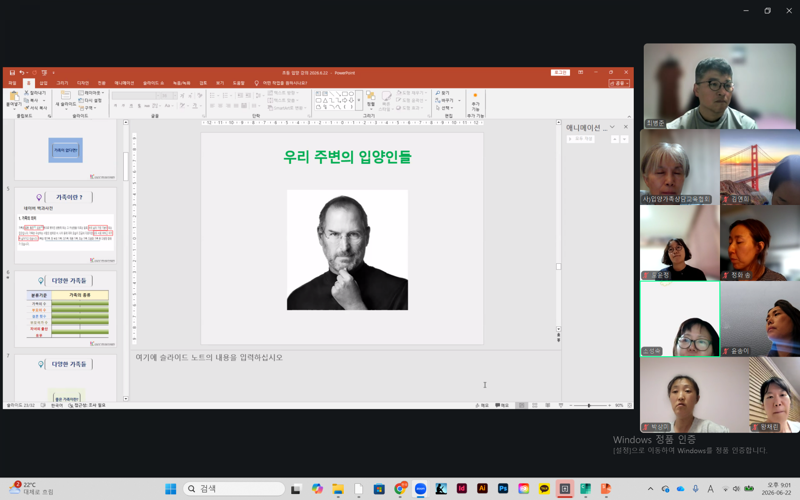This screenshot has width=800, height=500.
Task: Toggle Underline formatting in font group
Action: click(x=131, y=106)
